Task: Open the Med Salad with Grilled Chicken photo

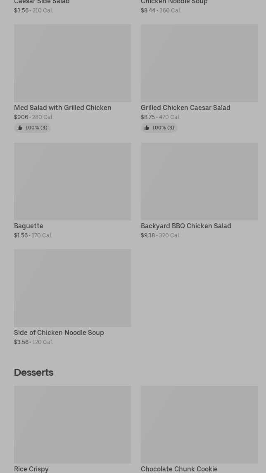Action: point(72,63)
